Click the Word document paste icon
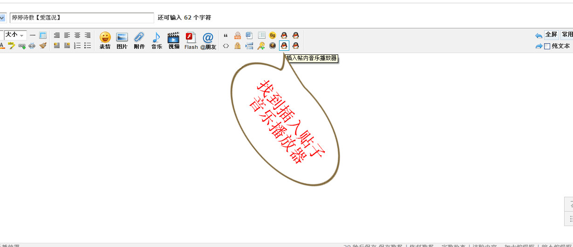The image size is (573, 247). pos(249,35)
